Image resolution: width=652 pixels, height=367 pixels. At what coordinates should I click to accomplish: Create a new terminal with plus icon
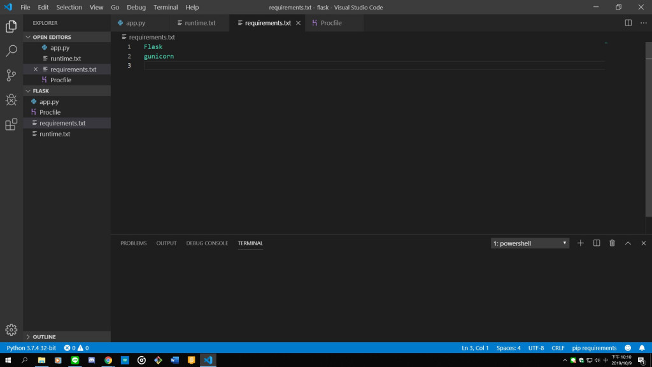click(581, 243)
